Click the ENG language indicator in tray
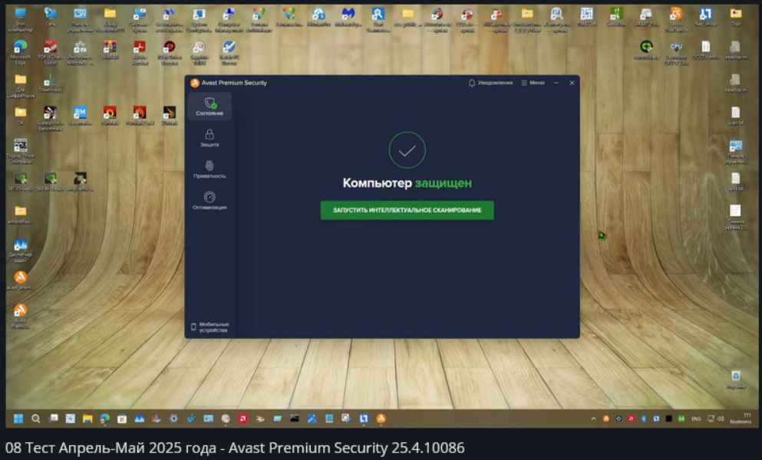This screenshot has height=460, width=762. [x=697, y=419]
